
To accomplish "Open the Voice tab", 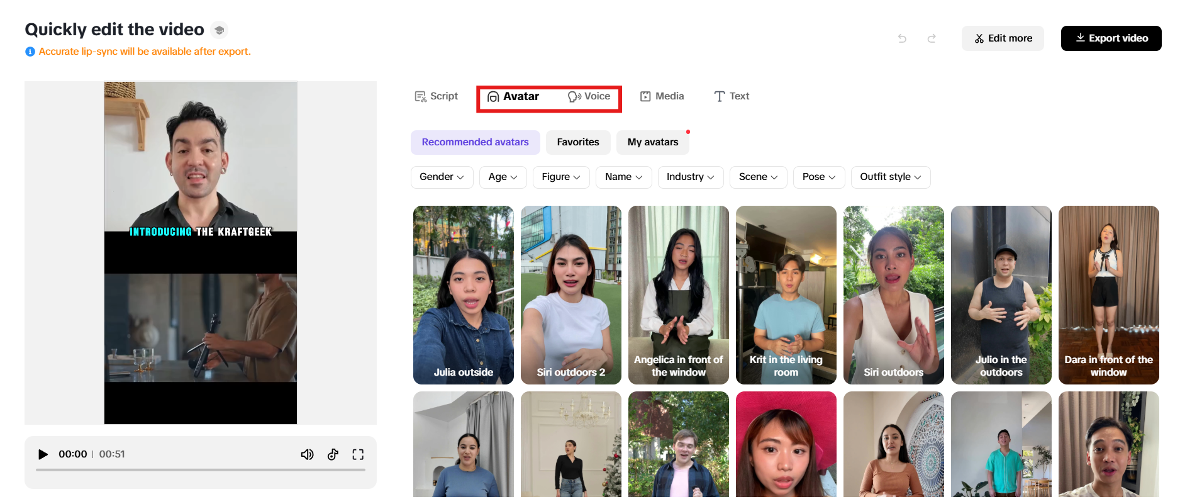I will pos(589,96).
